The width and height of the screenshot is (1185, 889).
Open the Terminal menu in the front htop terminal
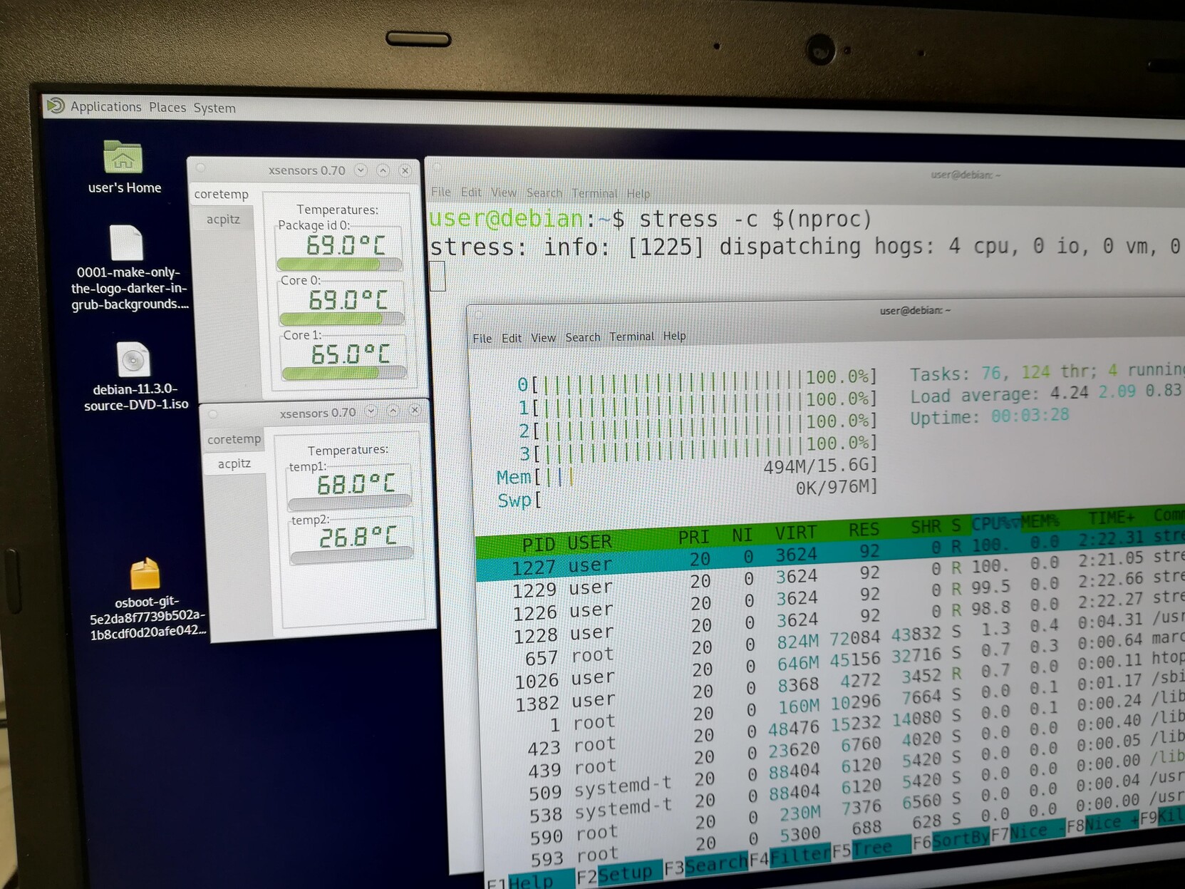[x=631, y=336]
